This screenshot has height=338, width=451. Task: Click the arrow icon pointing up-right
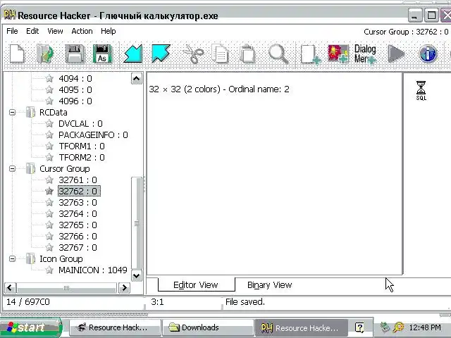point(161,54)
